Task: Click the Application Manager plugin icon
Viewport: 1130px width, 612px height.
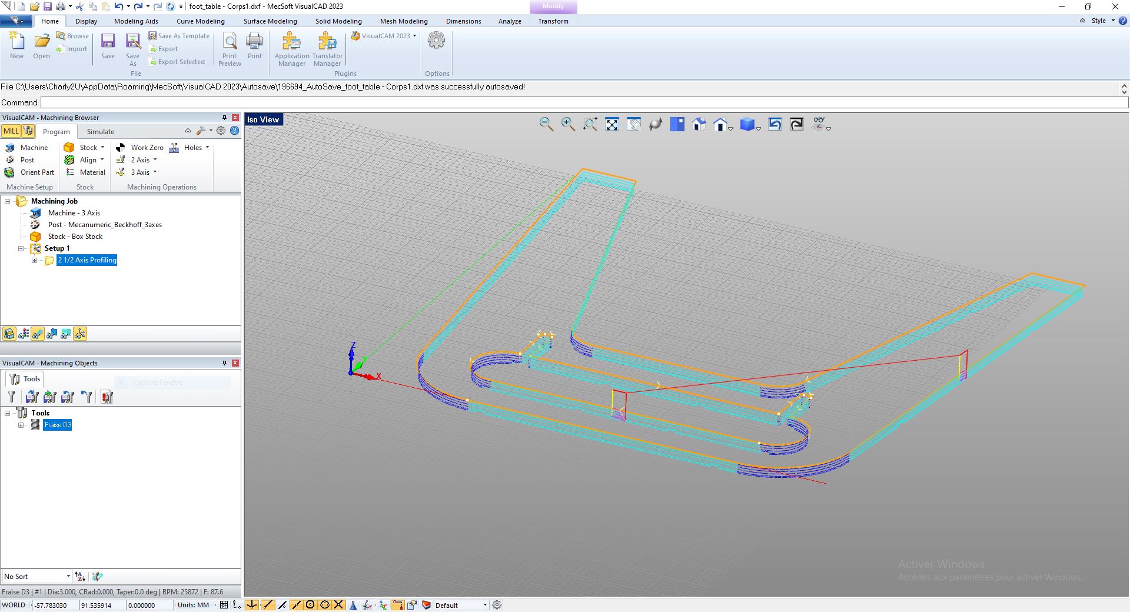Action: [292, 49]
